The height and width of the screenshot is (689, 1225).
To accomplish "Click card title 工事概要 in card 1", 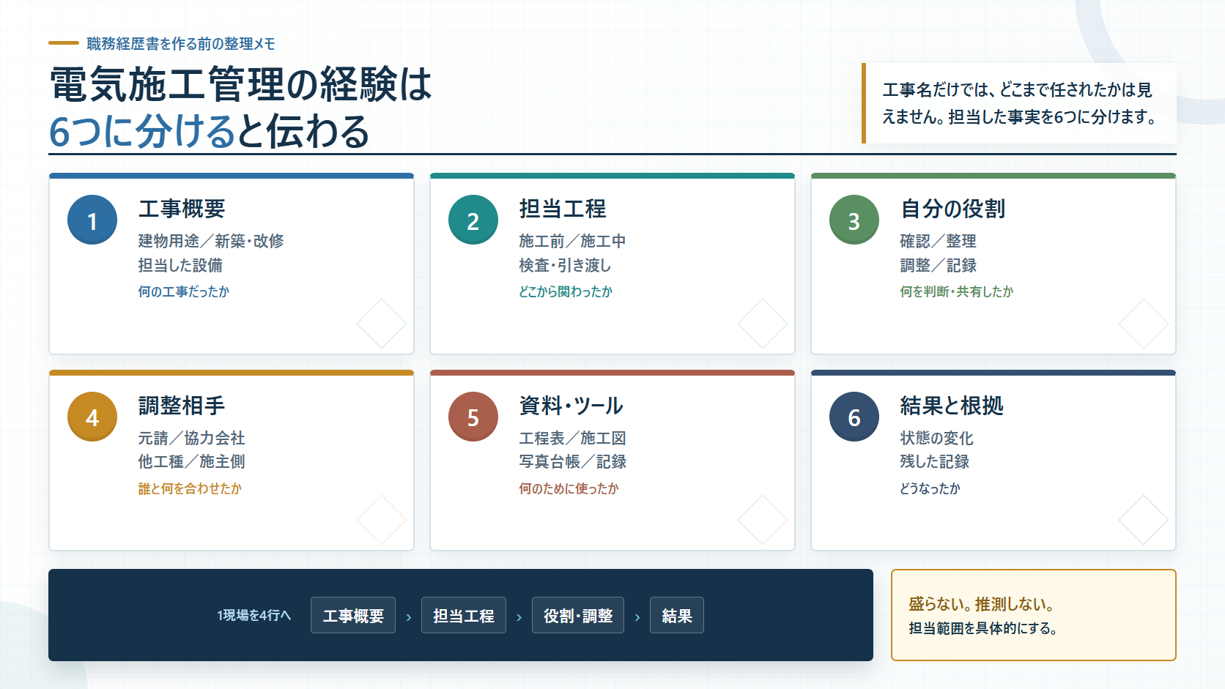I will click(x=182, y=209).
